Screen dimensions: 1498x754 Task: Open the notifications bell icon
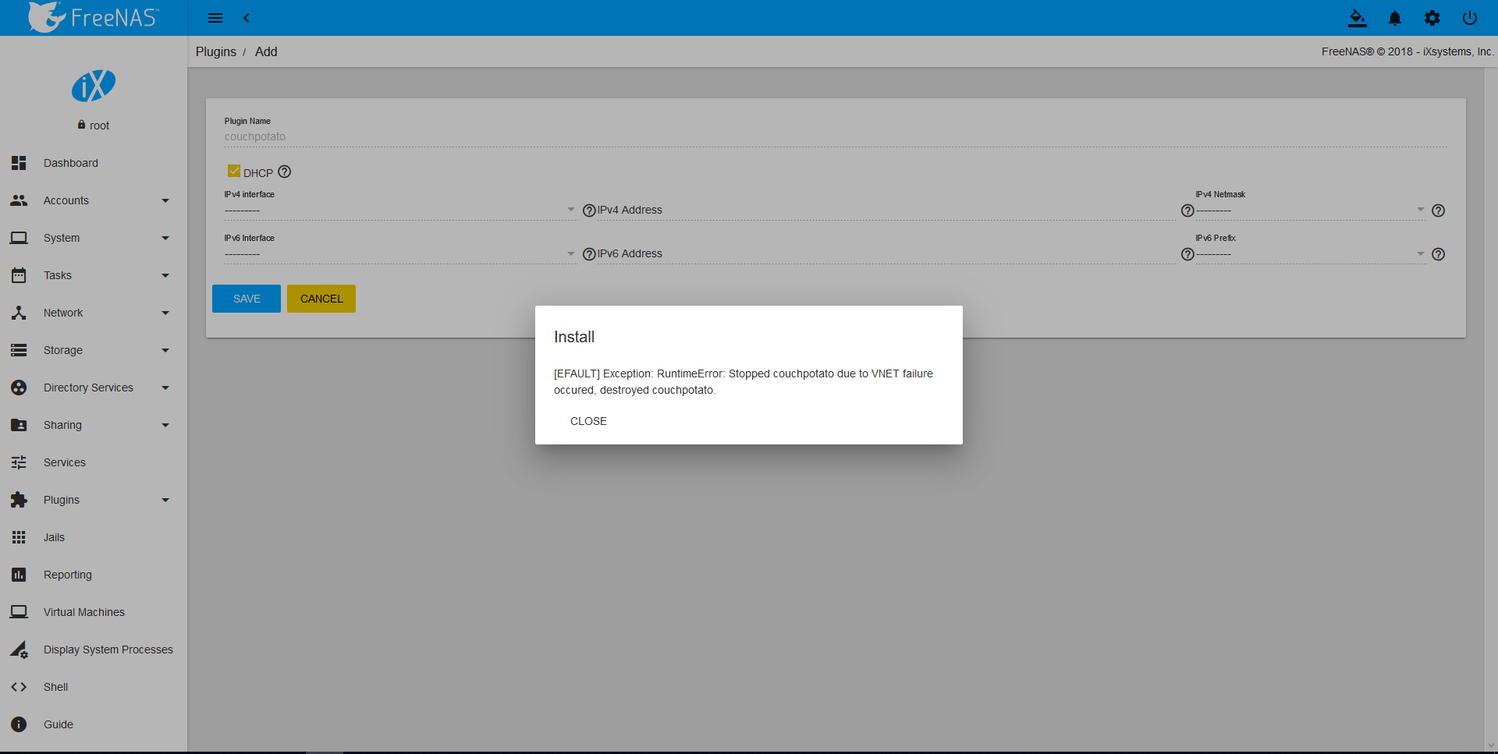[1394, 18]
